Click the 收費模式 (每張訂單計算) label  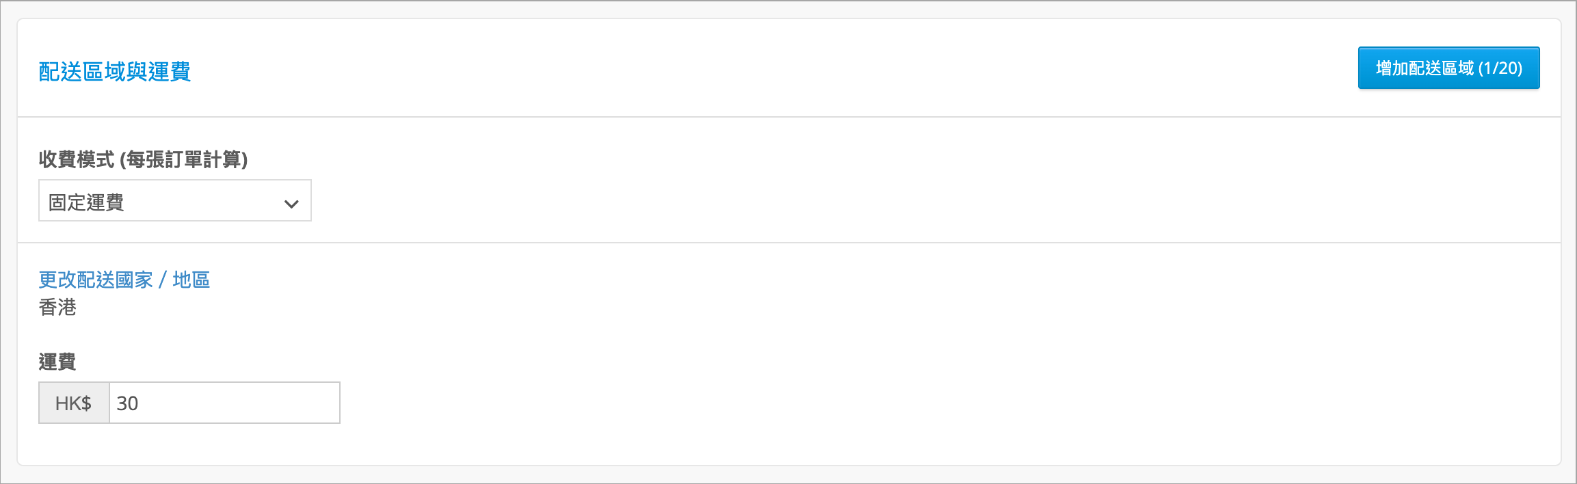143,159
